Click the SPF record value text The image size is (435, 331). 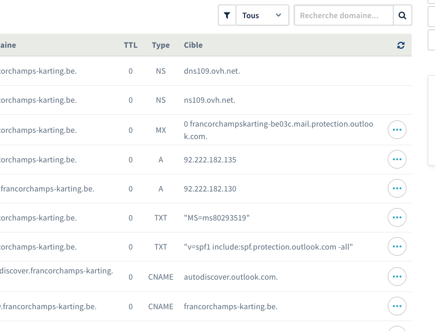[x=268, y=247]
